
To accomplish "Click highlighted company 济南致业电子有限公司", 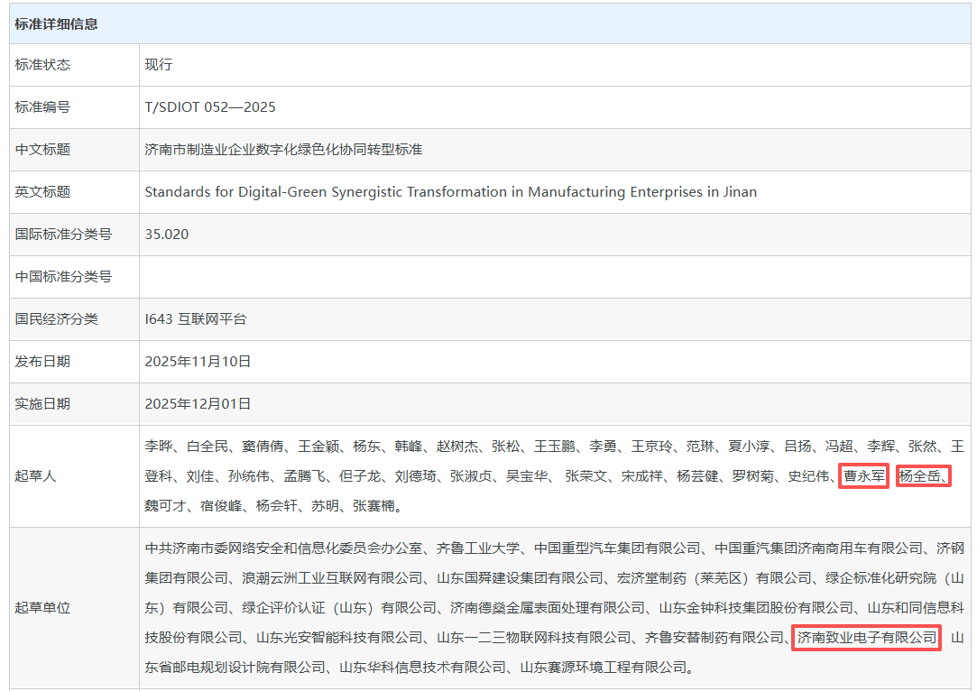I will (866, 638).
